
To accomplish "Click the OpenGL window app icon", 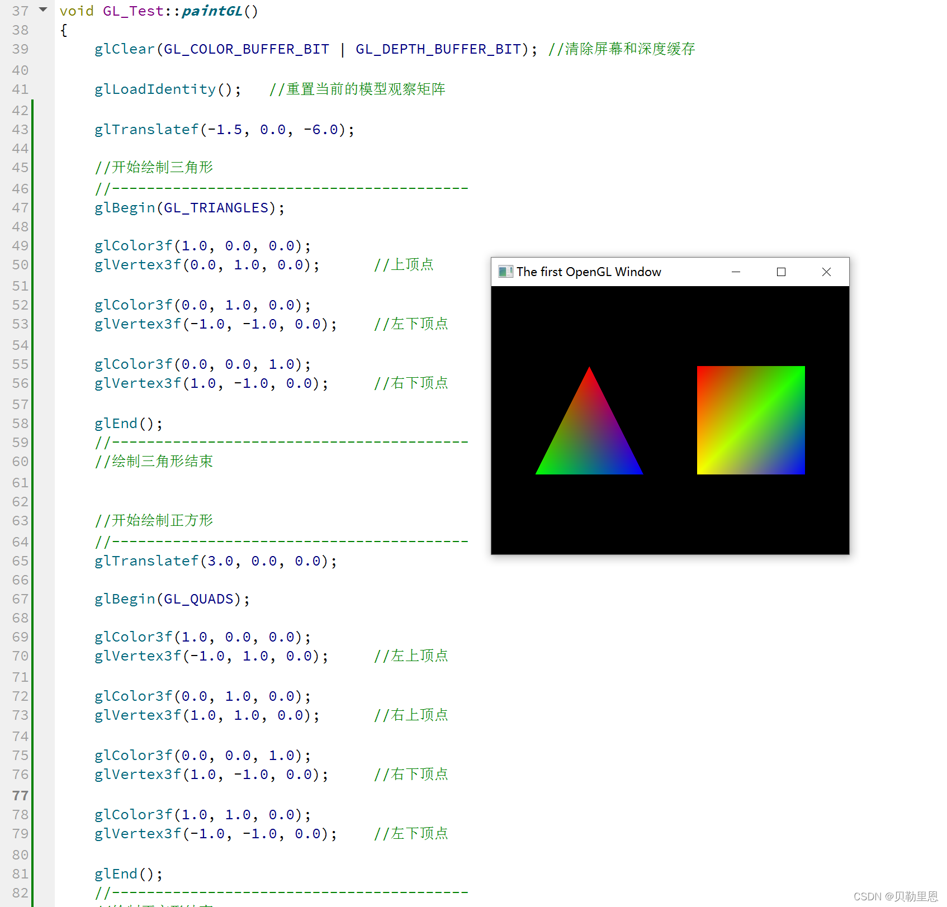I will click(505, 272).
